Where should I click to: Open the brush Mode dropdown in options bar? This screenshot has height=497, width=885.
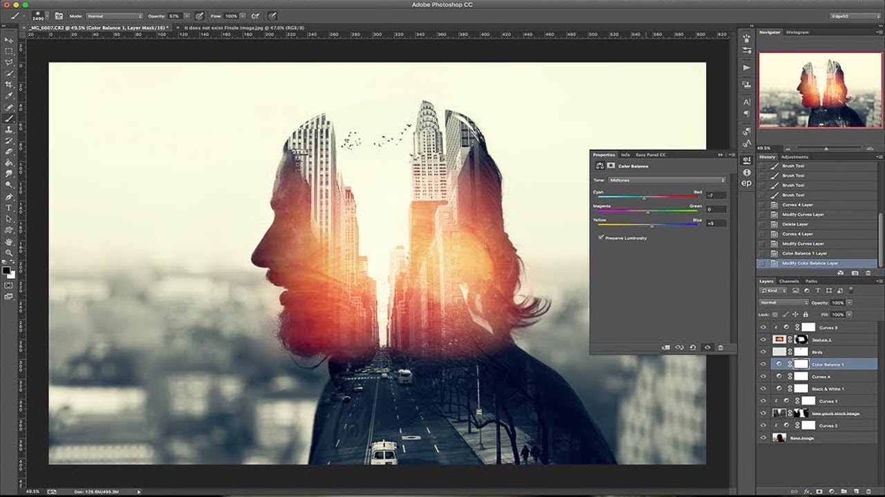(x=114, y=15)
